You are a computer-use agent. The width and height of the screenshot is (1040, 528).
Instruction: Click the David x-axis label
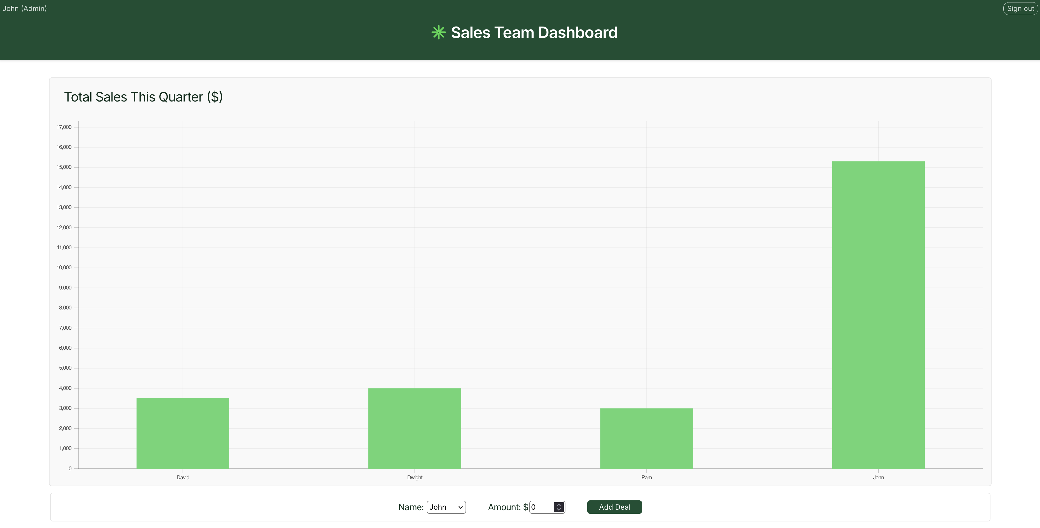[x=183, y=478]
